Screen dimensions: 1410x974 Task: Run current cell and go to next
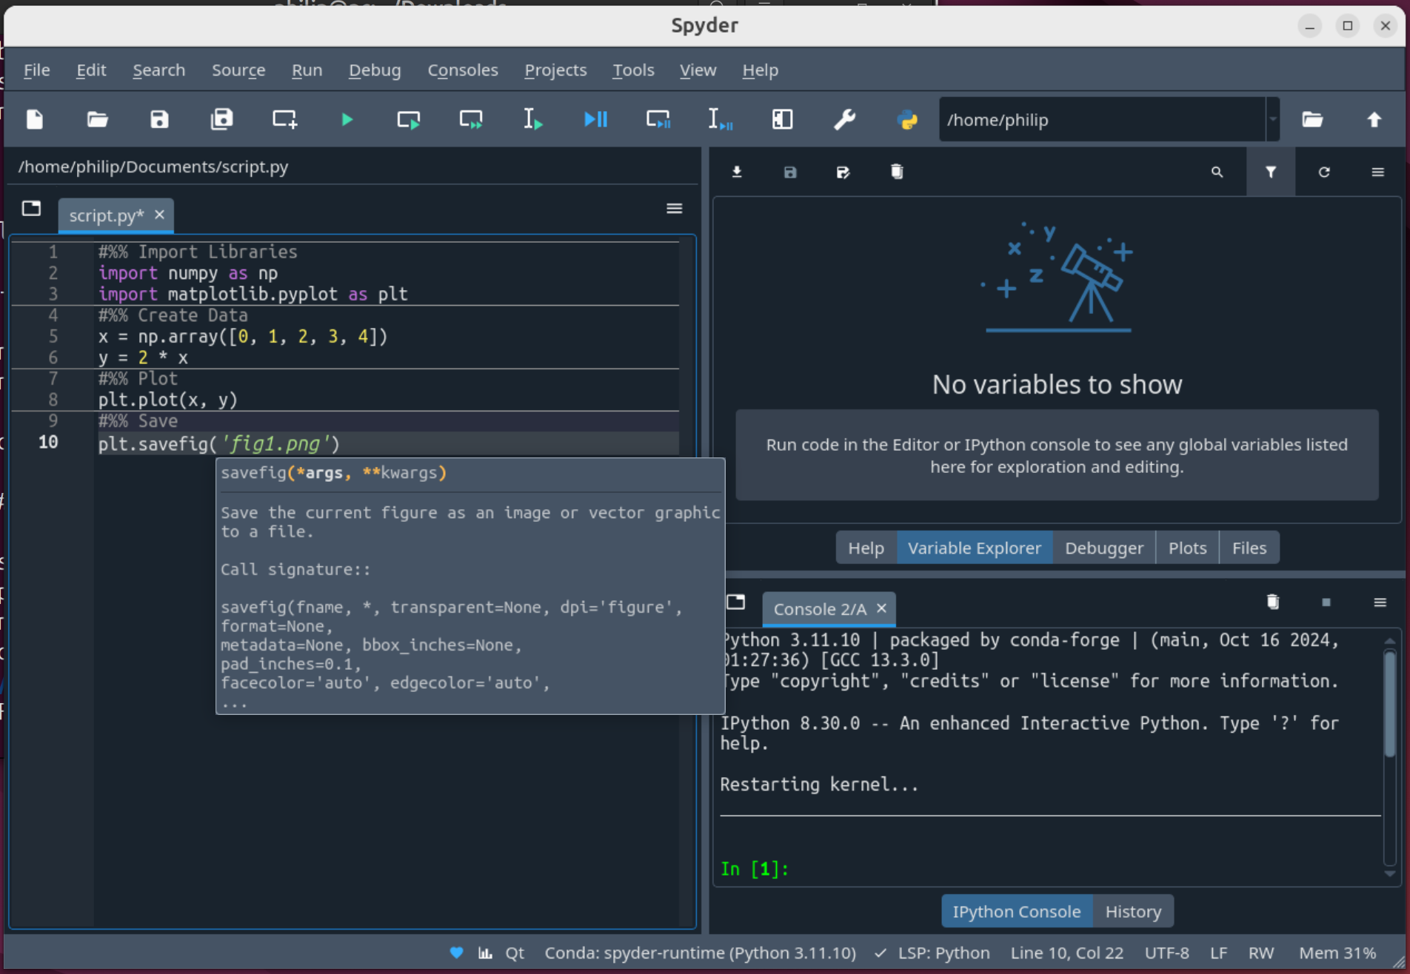471,119
